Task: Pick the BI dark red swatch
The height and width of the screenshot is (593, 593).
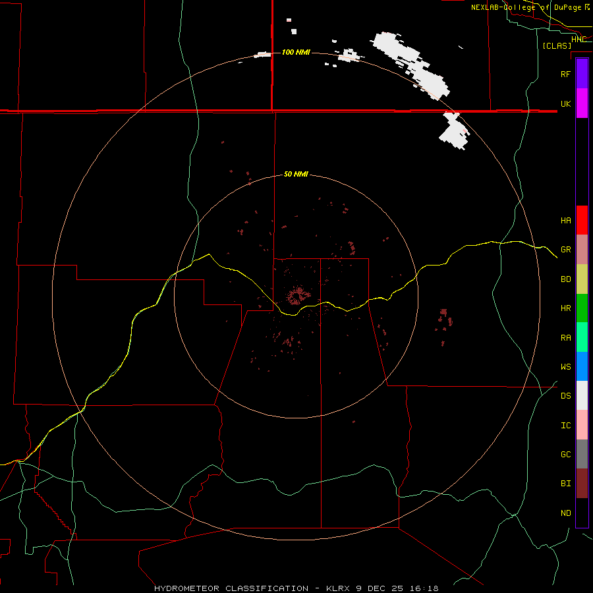Action: point(582,484)
